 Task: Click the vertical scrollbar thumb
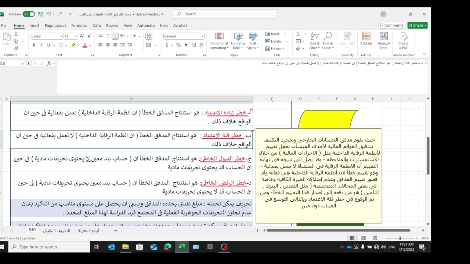point(428,156)
